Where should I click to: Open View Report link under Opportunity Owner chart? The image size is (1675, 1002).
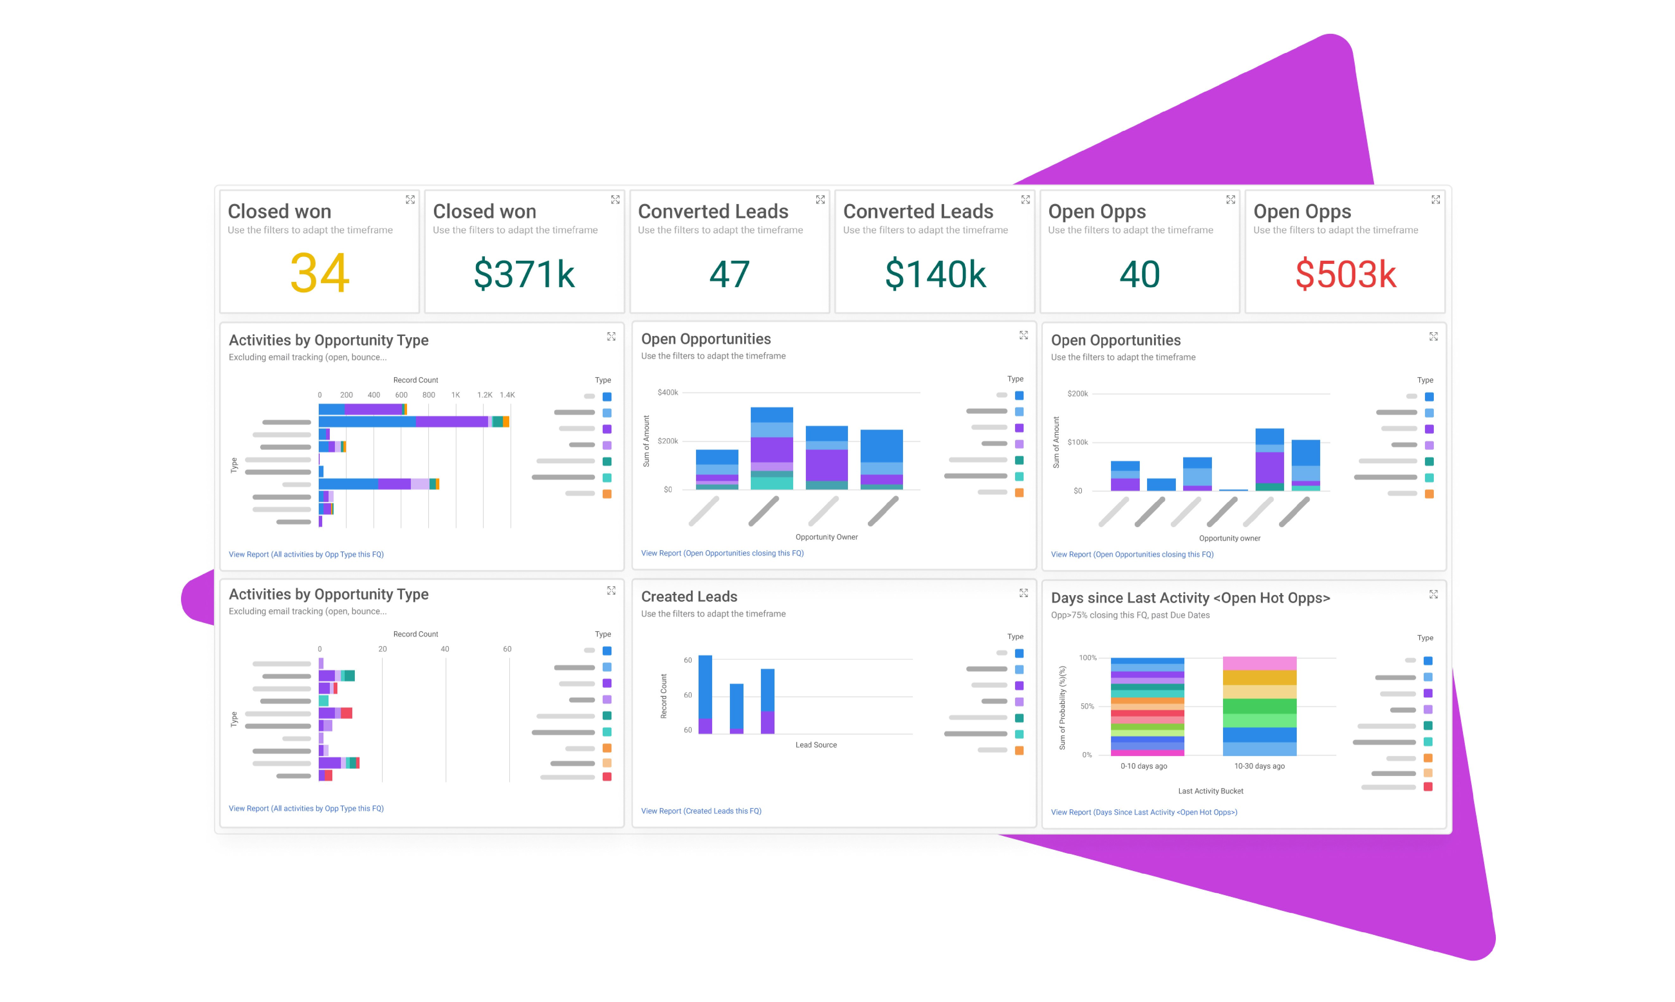pos(722,553)
